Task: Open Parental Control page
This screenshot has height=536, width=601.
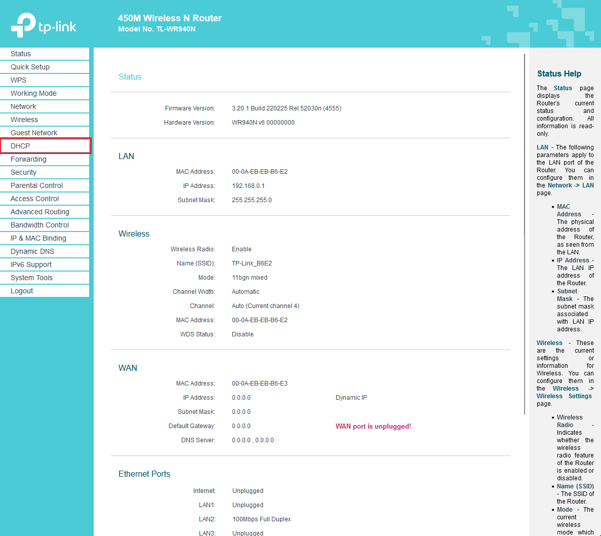Action: click(36, 185)
